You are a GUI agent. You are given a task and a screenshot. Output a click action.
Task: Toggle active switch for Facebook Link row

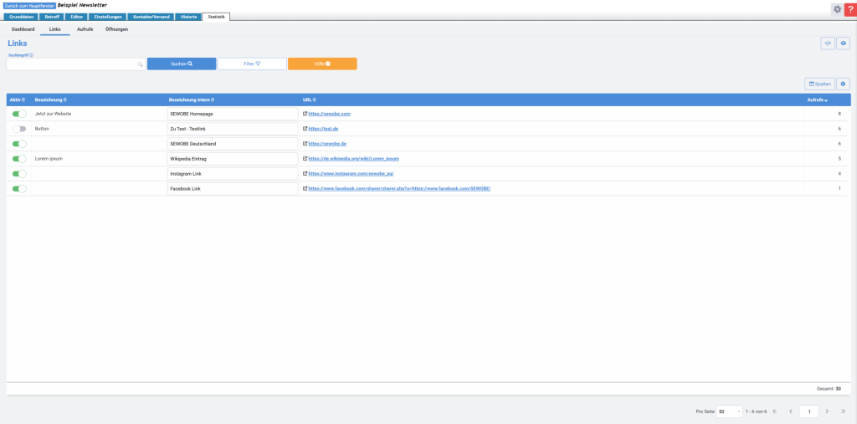pos(19,189)
